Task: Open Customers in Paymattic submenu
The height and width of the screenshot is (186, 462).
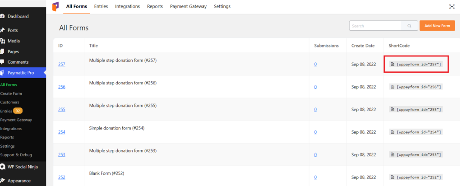Action: [x=10, y=102]
